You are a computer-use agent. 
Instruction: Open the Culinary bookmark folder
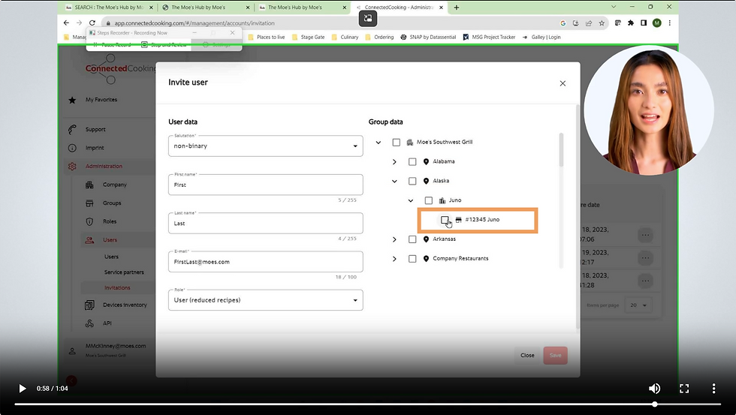pyautogui.click(x=345, y=37)
